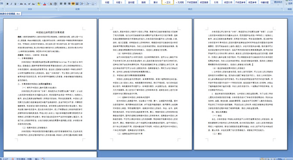
Task: Open the highlight color dropdown arrow
Action: coord(42,4)
